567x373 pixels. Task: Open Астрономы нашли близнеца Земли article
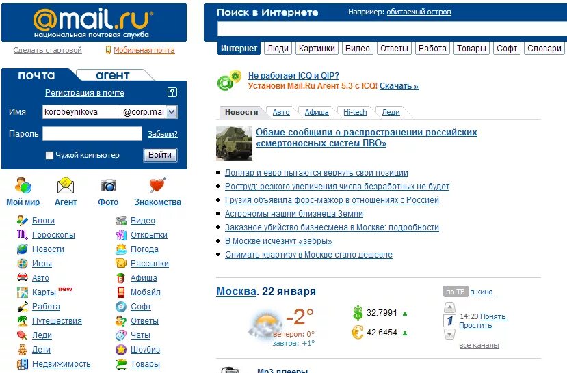pos(293,214)
